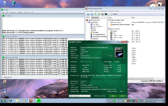Viewport: 168px width, 106px height.
Task: Open the Riport menu in AIDA64 menu bar
Action: click(97, 11)
